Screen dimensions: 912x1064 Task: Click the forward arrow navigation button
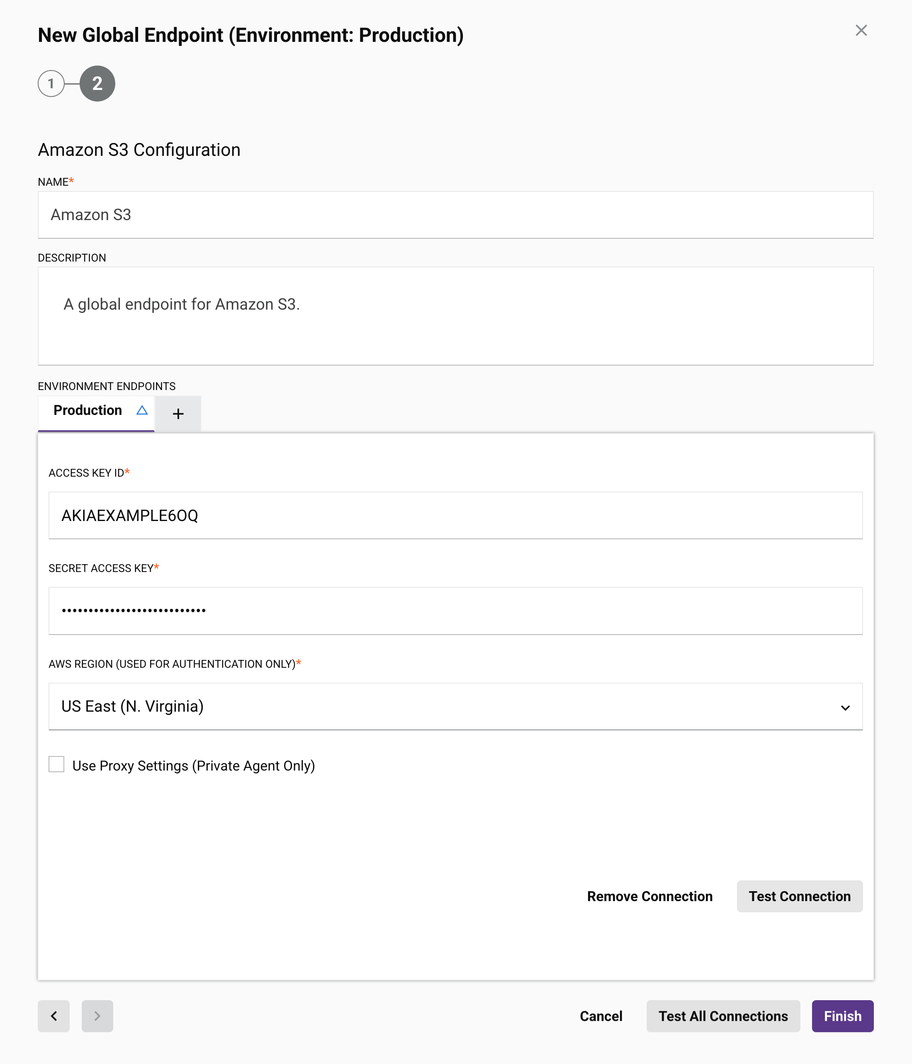point(97,1016)
